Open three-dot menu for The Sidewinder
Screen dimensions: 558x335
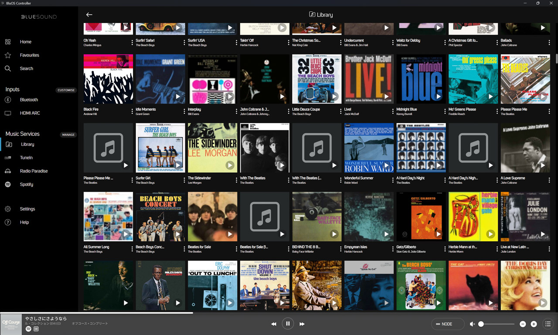tap(236, 181)
